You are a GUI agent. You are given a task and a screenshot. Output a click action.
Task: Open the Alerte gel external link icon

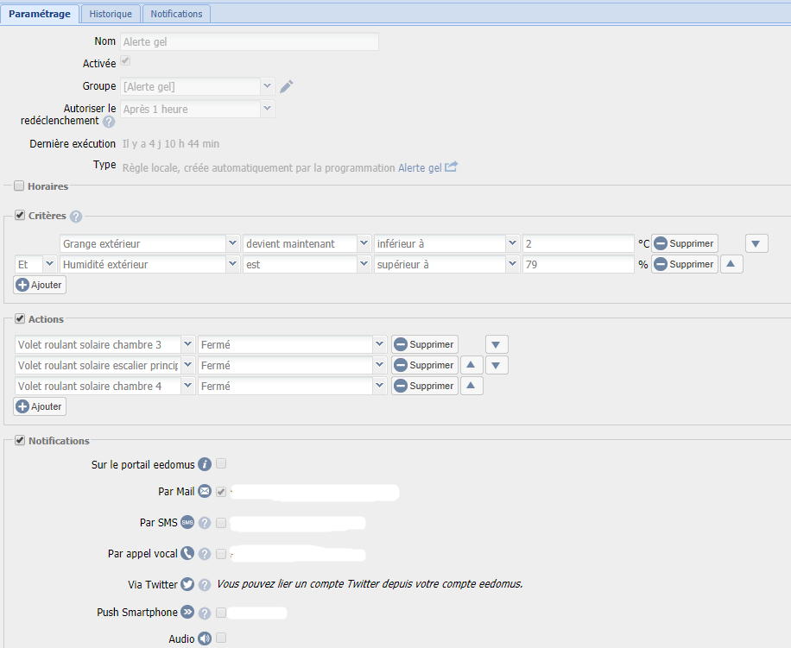pyautogui.click(x=451, y=167)
